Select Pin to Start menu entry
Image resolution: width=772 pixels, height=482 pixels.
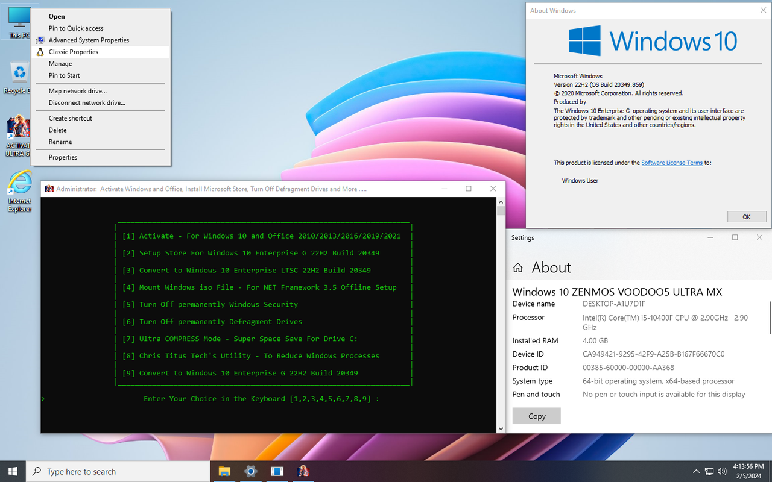[x=101, y=75]
